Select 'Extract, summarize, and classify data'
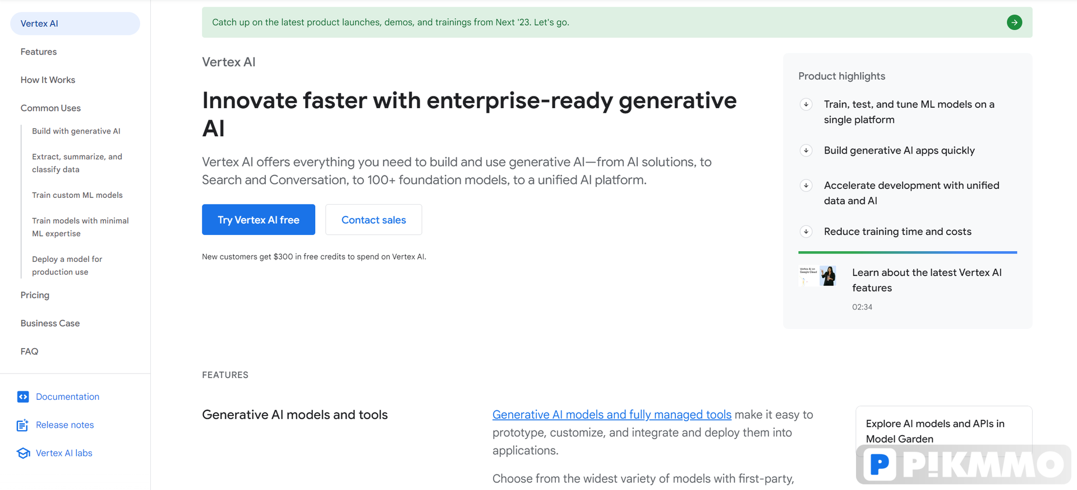Image resolution: width=1077 pixels, height=490 pixels. 77,163
